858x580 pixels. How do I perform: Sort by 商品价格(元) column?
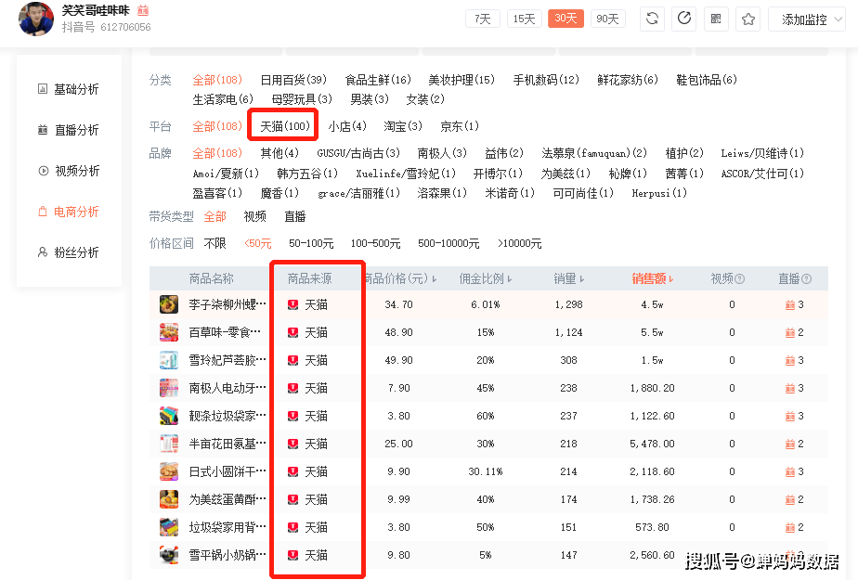(399, 278)
